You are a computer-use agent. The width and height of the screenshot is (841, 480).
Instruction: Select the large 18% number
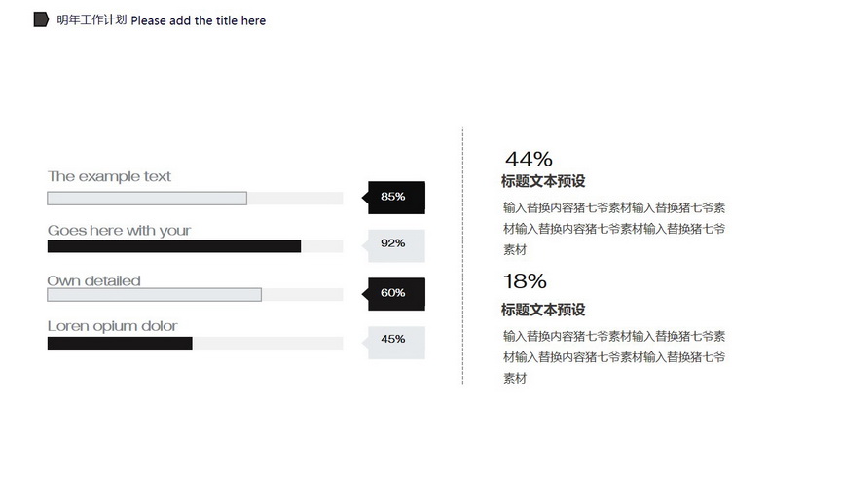click(525, 281)
